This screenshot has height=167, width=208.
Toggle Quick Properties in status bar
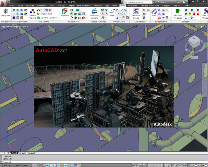coord(76,165)
